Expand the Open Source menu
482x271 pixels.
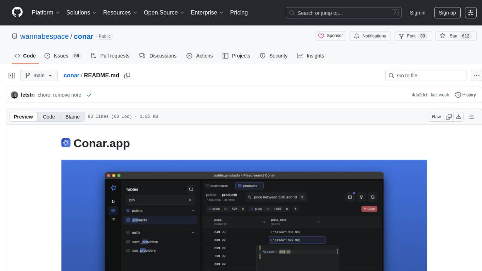164,12
